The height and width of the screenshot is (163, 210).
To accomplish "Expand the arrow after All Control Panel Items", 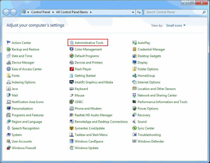I will tap(91, 12).
